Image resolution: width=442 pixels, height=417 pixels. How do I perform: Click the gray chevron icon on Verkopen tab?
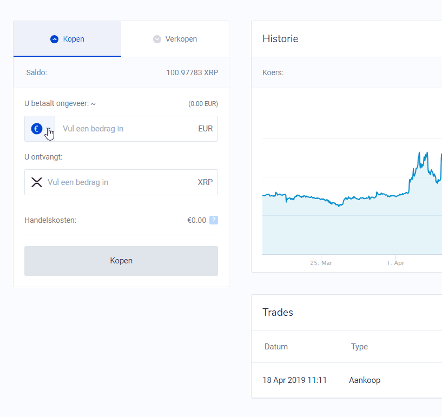pyautogui.click(x=157, y=39)
